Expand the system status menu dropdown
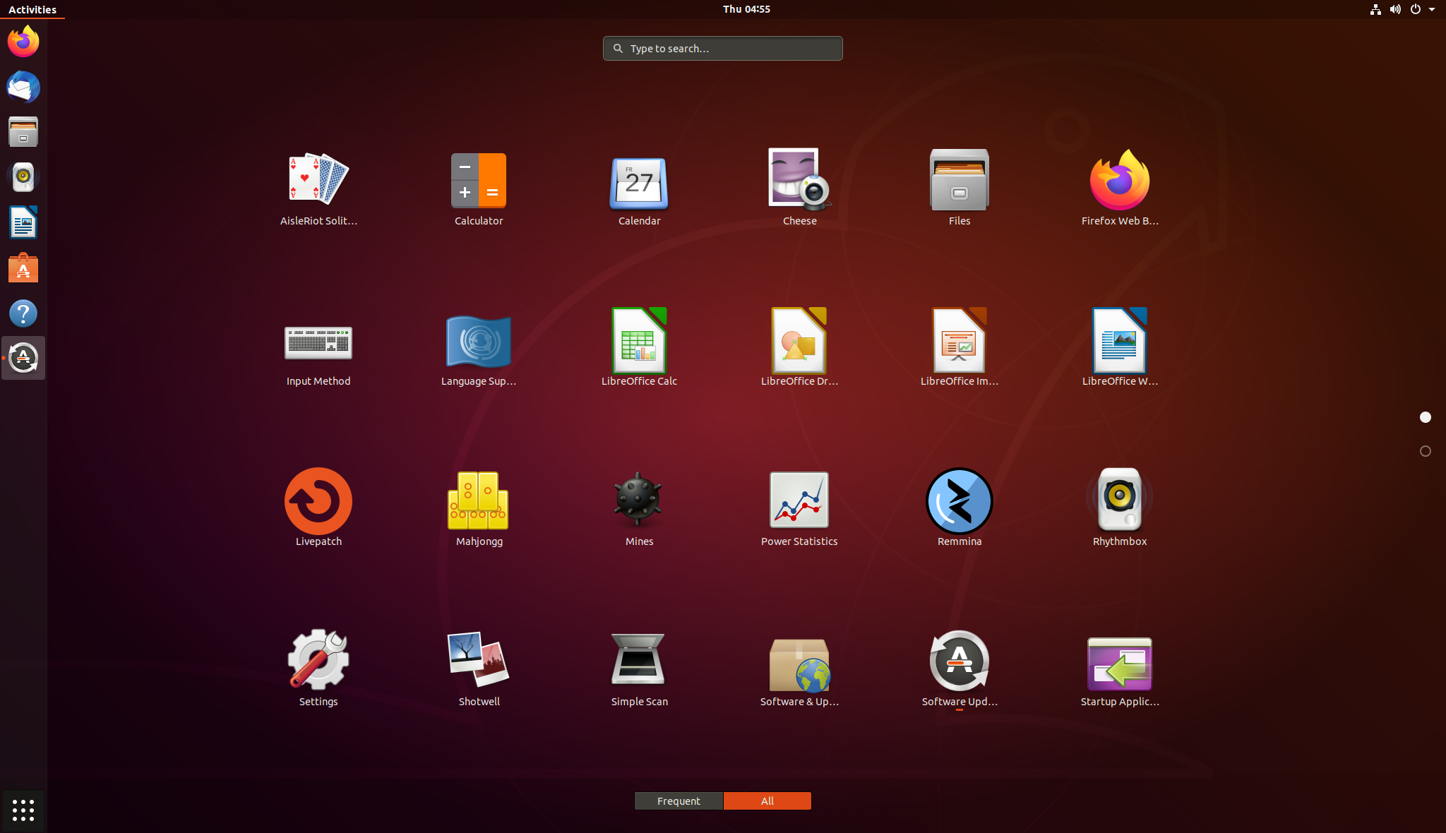 click(x=1432, y=9)
